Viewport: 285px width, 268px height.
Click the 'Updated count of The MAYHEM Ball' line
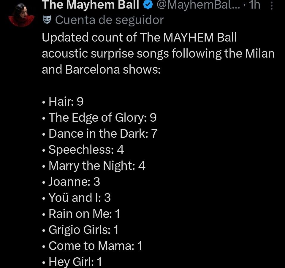139,38
